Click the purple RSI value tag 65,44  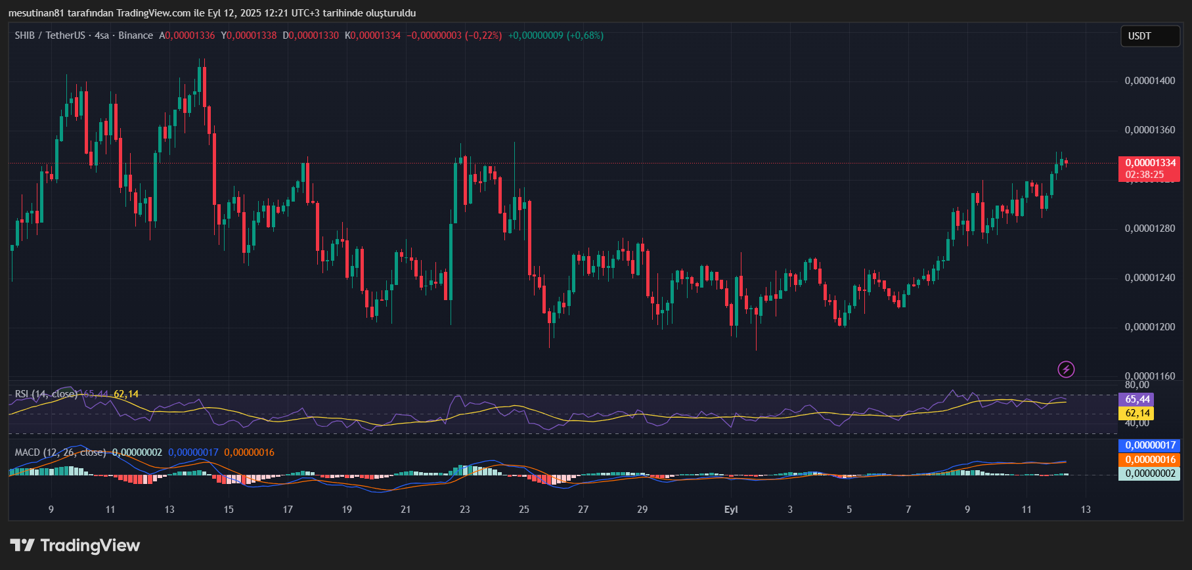1137,399
